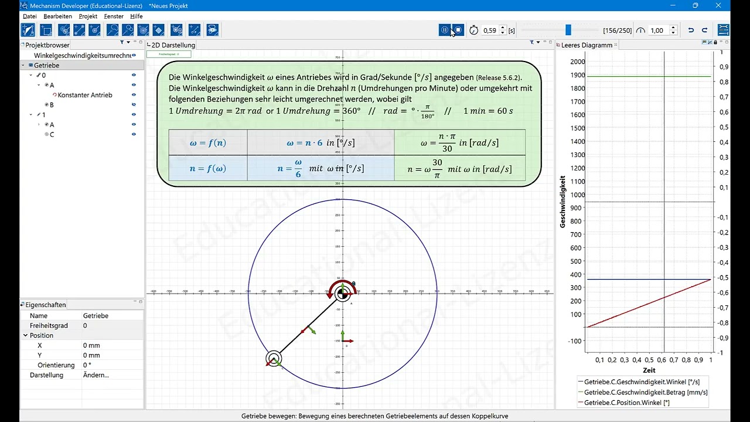
Task: Collapse joint A under link 0
Action: click(39, 85)
